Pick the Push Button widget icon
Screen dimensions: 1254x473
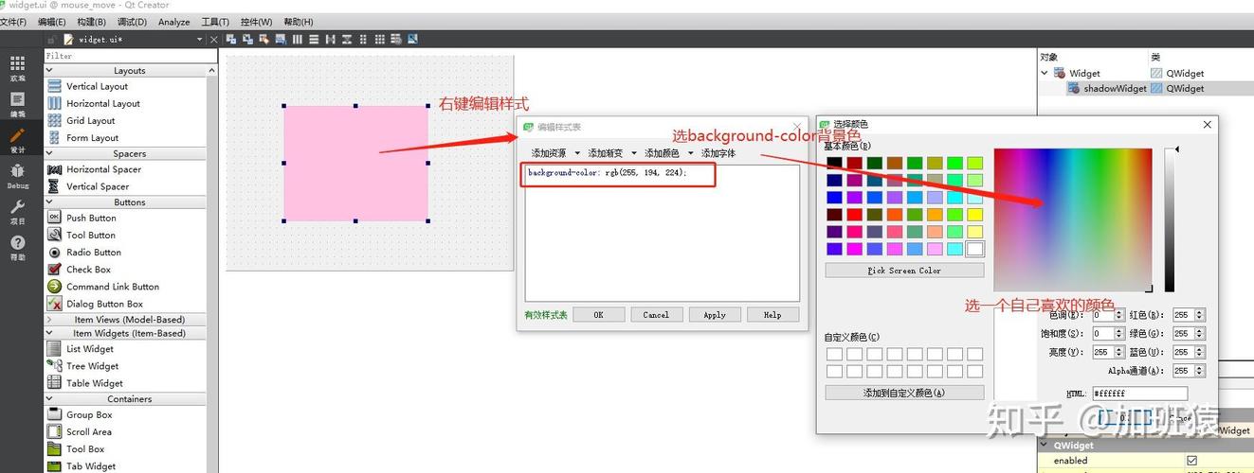pos(55,218)
